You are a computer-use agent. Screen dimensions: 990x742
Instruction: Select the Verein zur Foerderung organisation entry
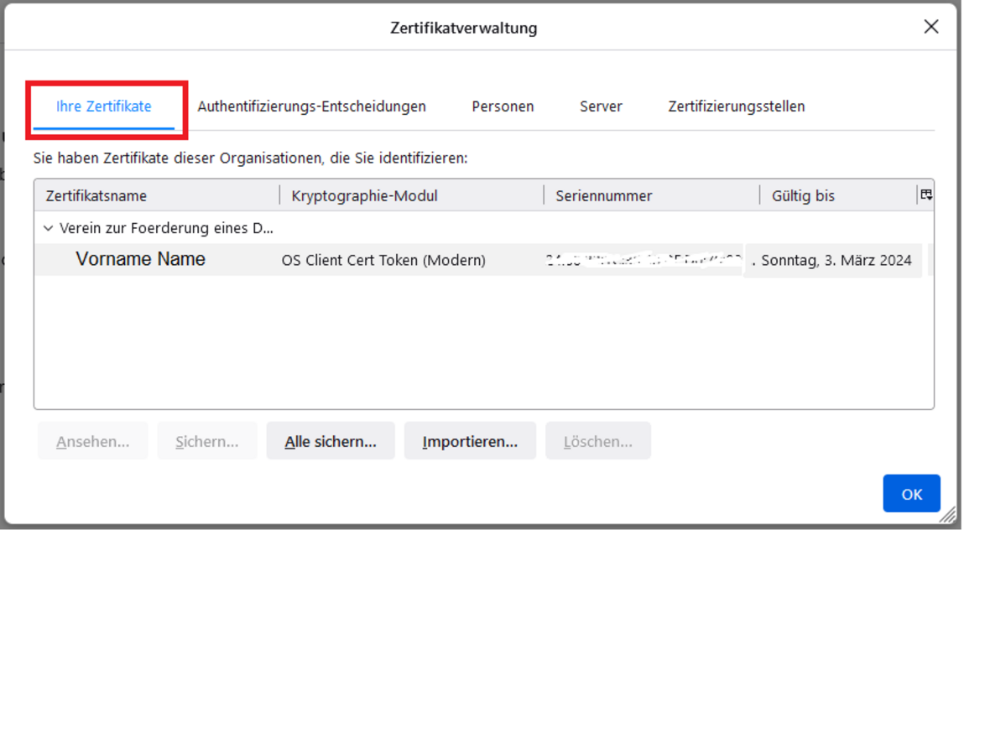click(x=166, y=228)
